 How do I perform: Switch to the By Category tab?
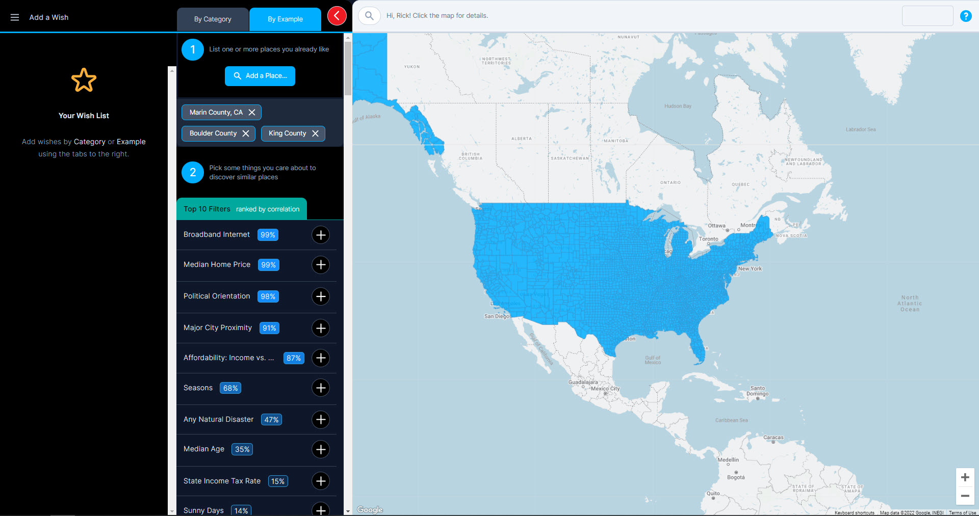[213, 19]
